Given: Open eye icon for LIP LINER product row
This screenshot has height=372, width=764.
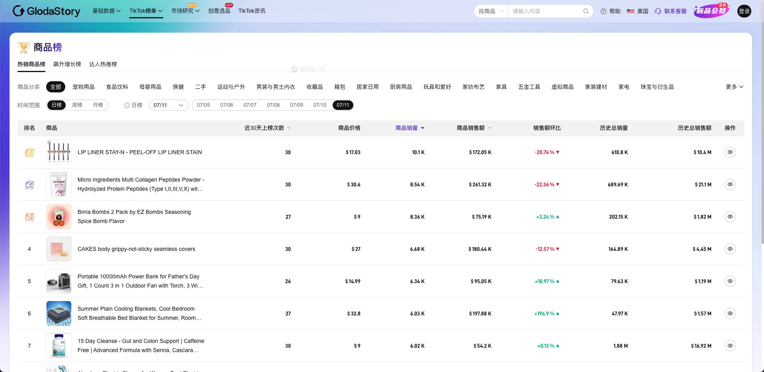Looking at the screenshot, I should point(730,152).
